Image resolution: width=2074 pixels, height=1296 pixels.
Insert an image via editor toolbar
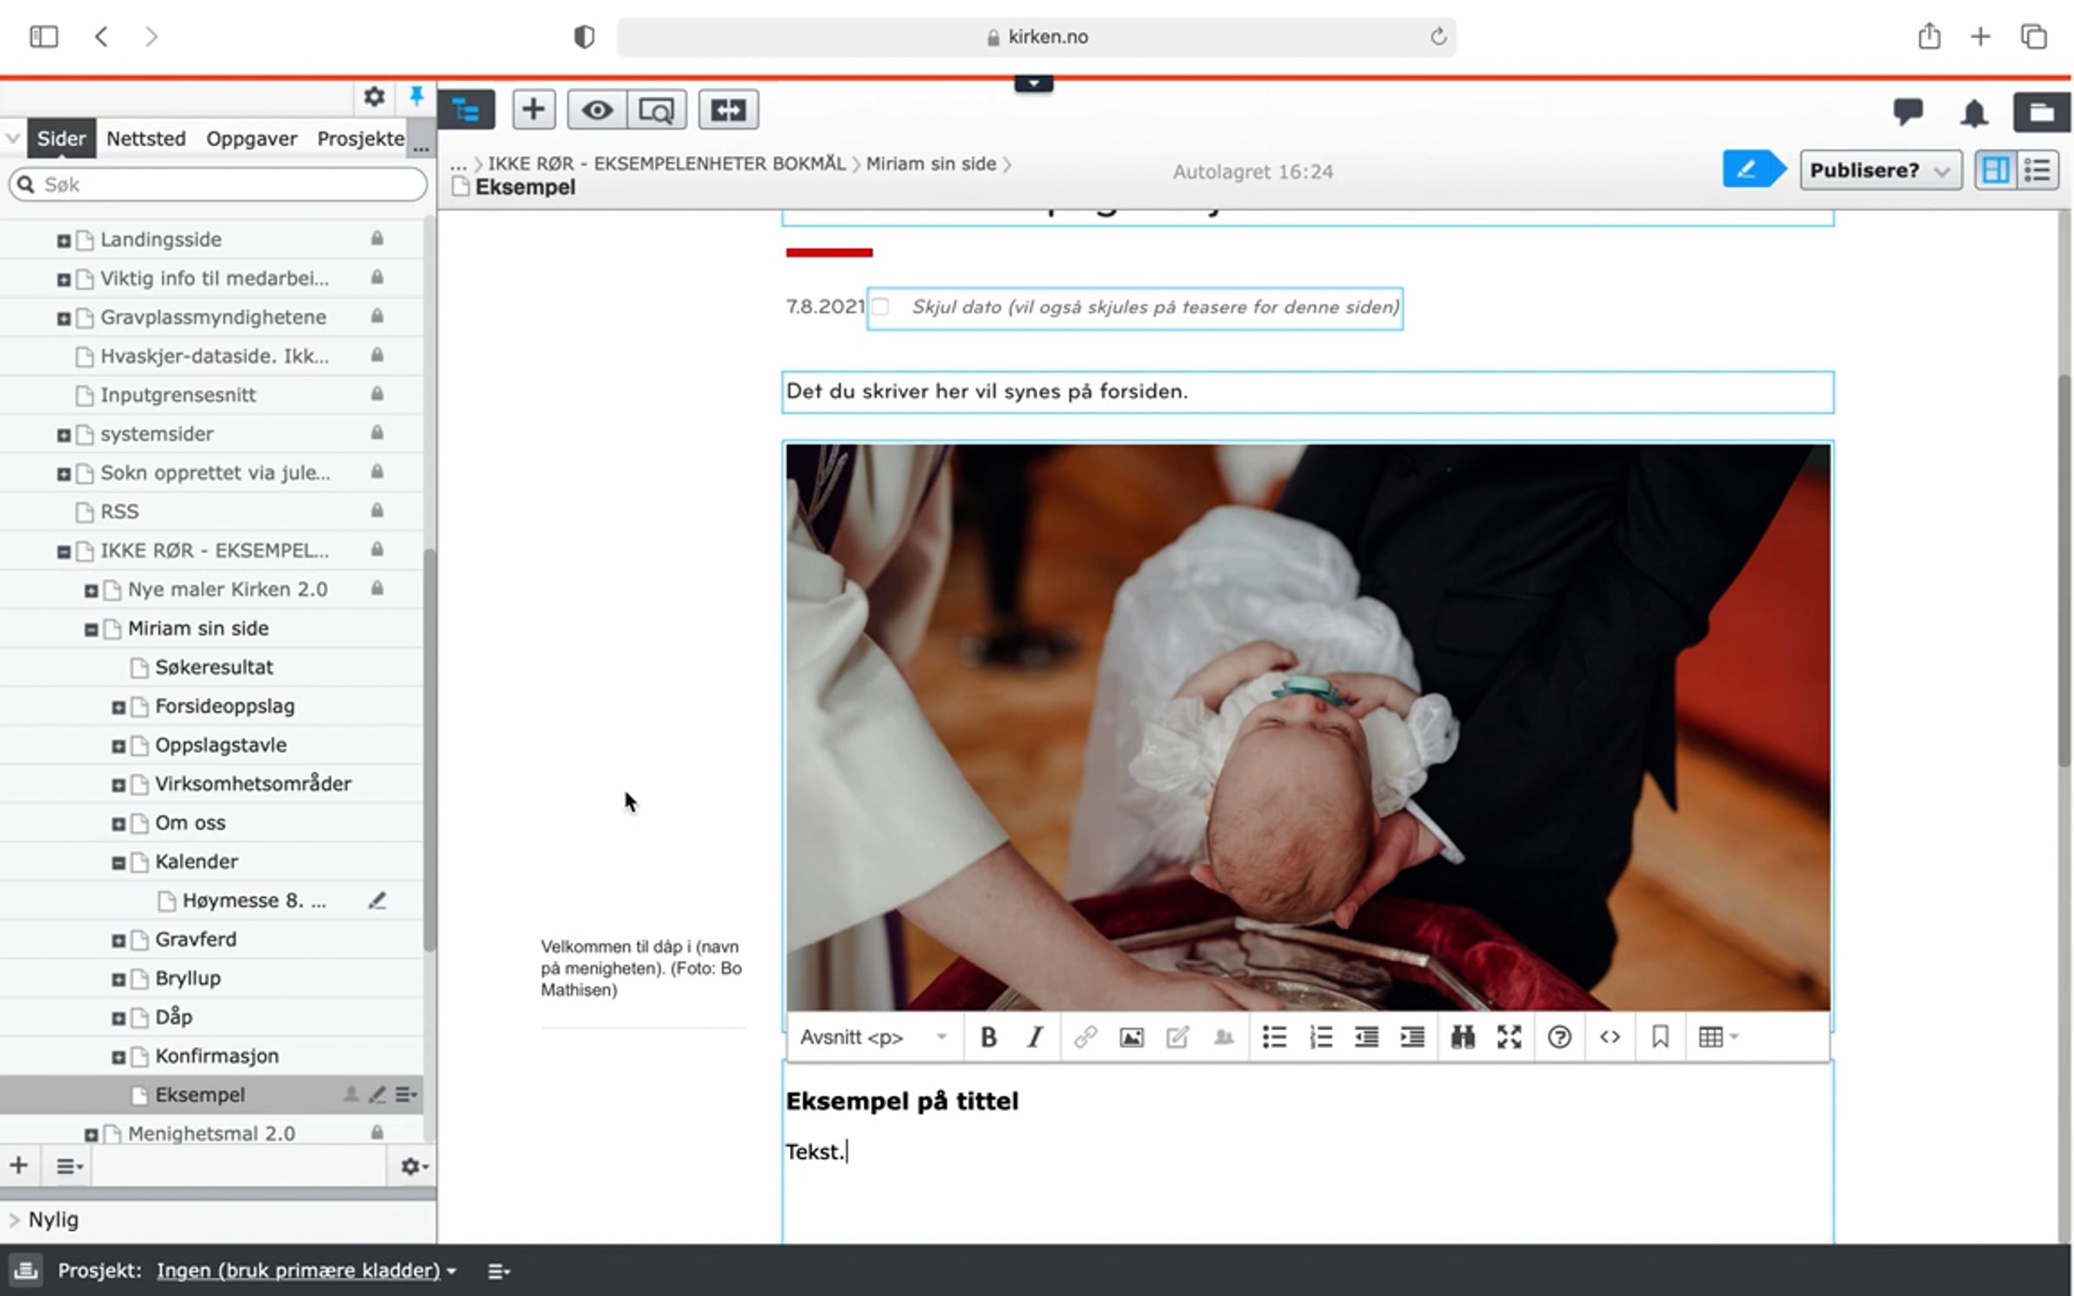click(1131, 1037)
